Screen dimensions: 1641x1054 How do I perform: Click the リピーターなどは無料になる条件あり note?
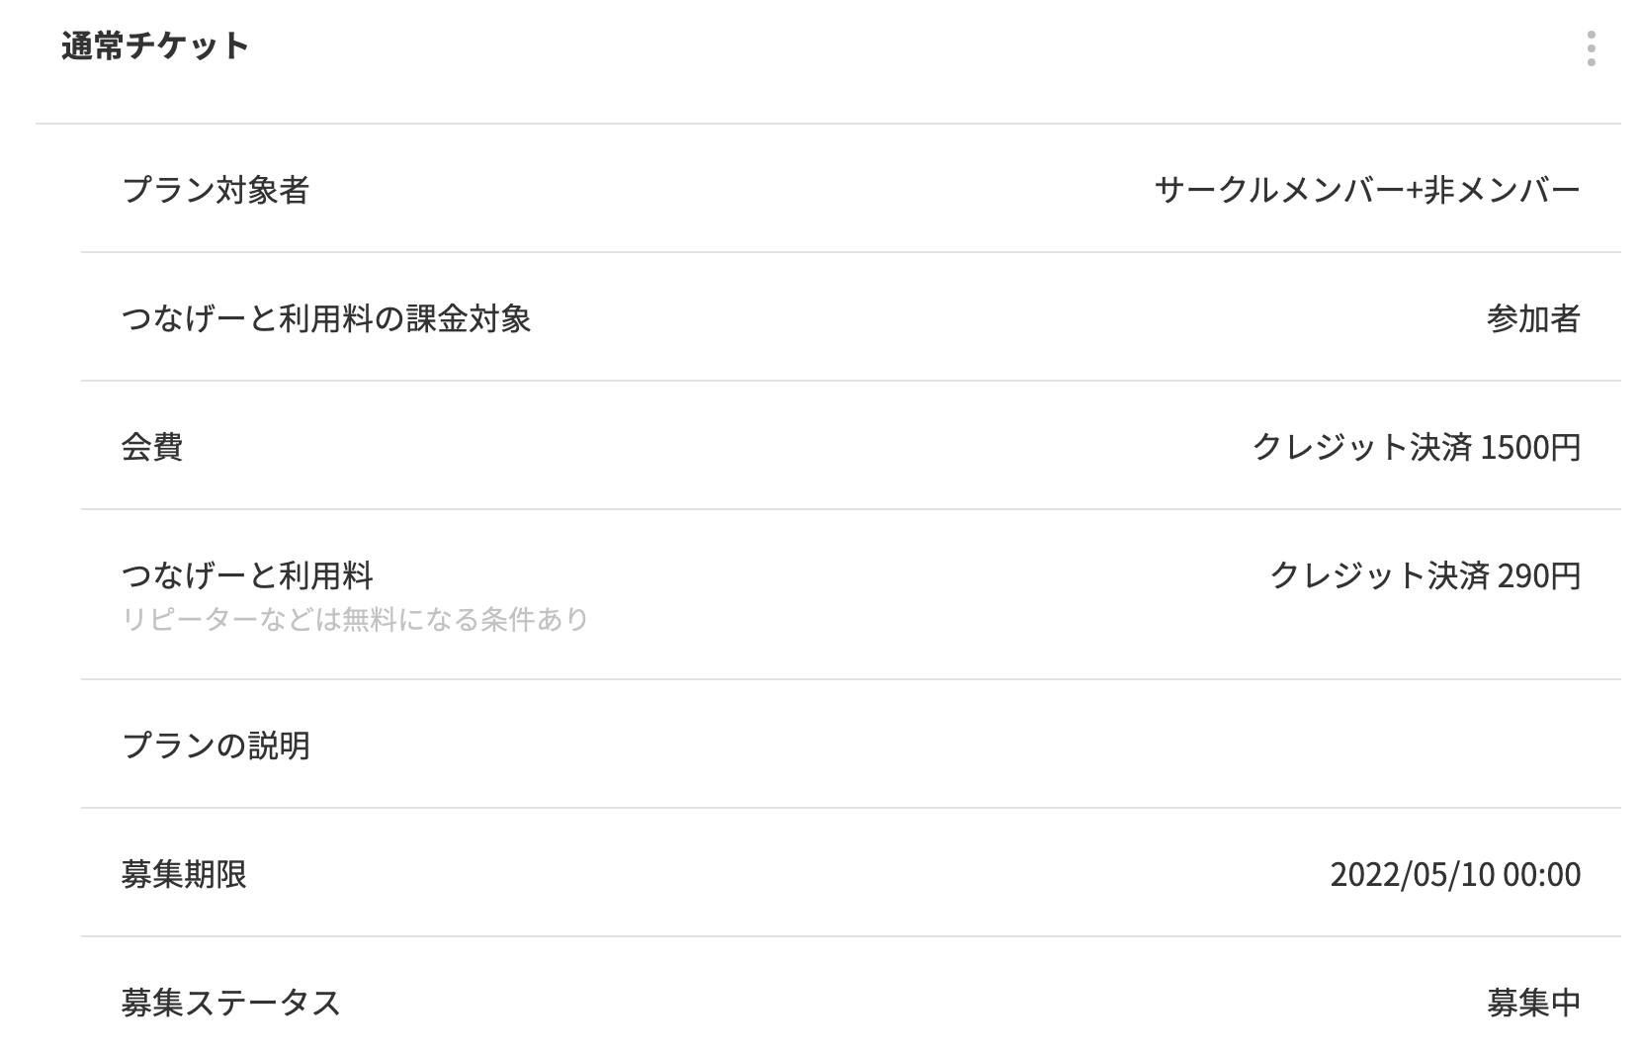click(355, 620)
